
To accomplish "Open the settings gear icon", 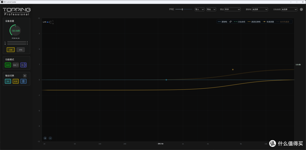I will pyautogui.click(x=301, y=9).
